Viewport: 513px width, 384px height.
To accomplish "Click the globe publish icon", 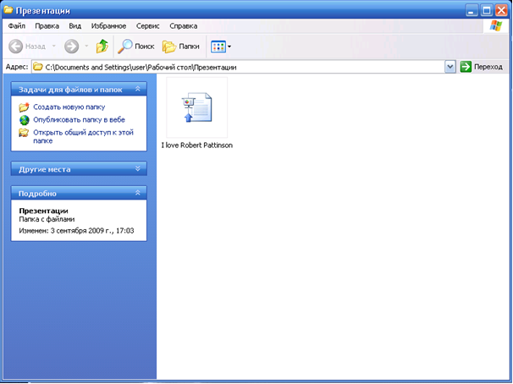I will pos(25,120).
